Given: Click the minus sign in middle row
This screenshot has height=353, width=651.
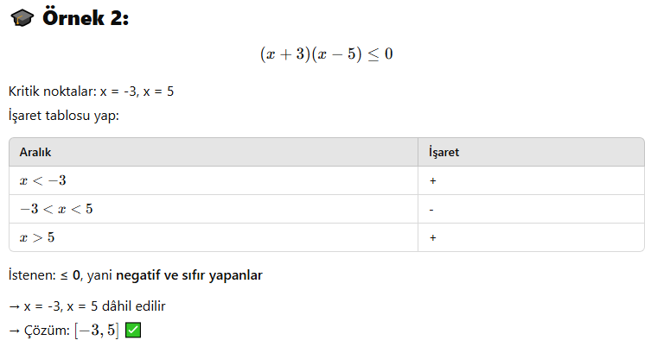Looking at the screenshot, I should pyautogui.click(x=431, y=210).
